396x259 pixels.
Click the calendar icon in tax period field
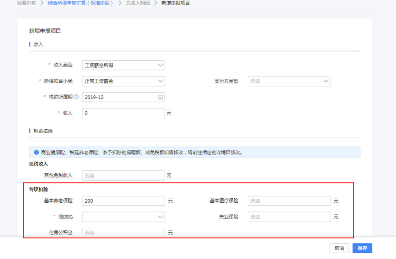click(x=160, y=97)
